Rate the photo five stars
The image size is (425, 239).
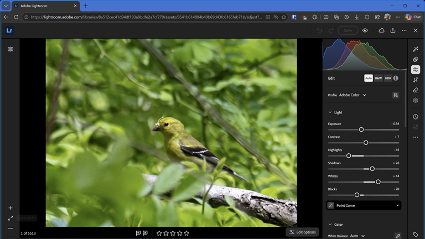tap(186, 233)
